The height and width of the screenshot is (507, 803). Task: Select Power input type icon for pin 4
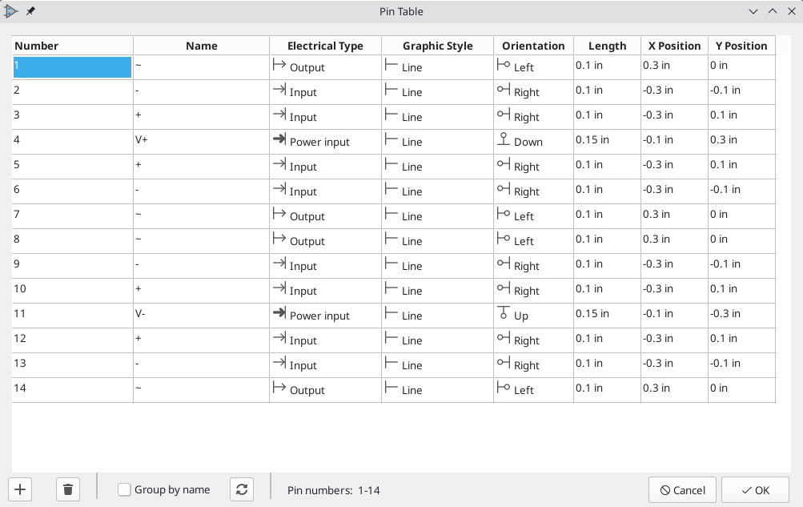point(279,141)
